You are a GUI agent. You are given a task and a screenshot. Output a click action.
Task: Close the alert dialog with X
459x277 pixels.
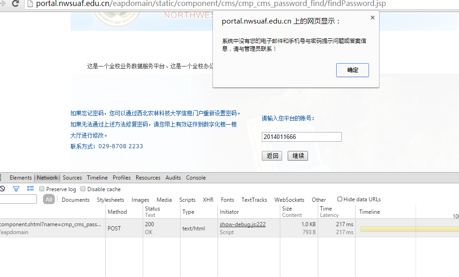point(372,18)
